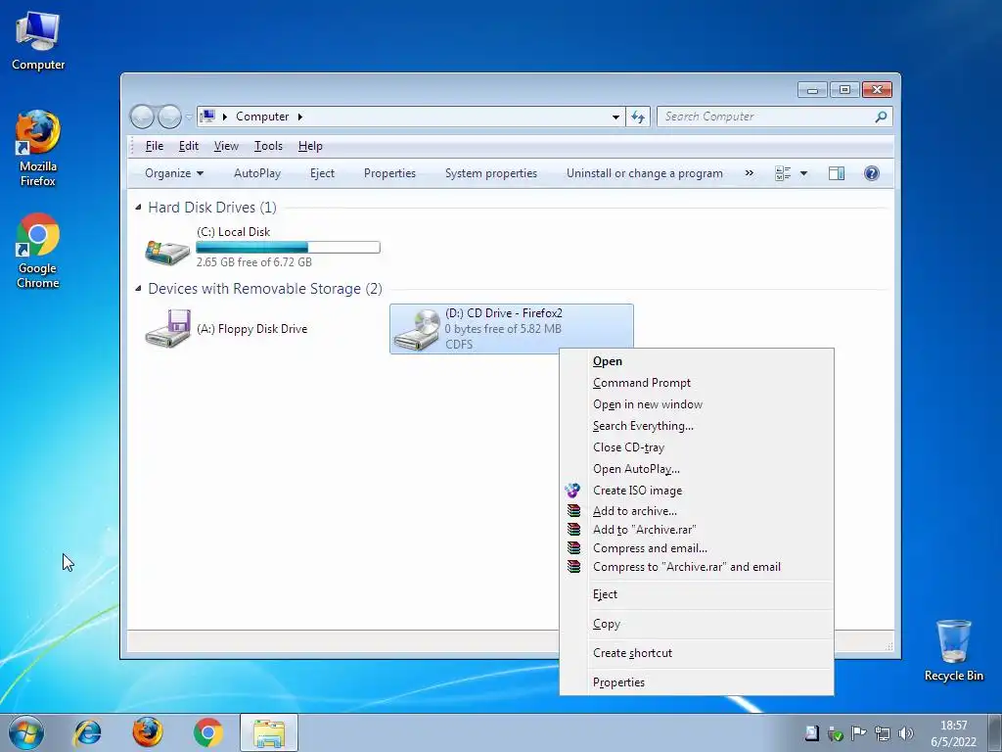Show more toolbar commands chevron
Viewport: 1002px width, 752px height.
[x=749, y=173]
